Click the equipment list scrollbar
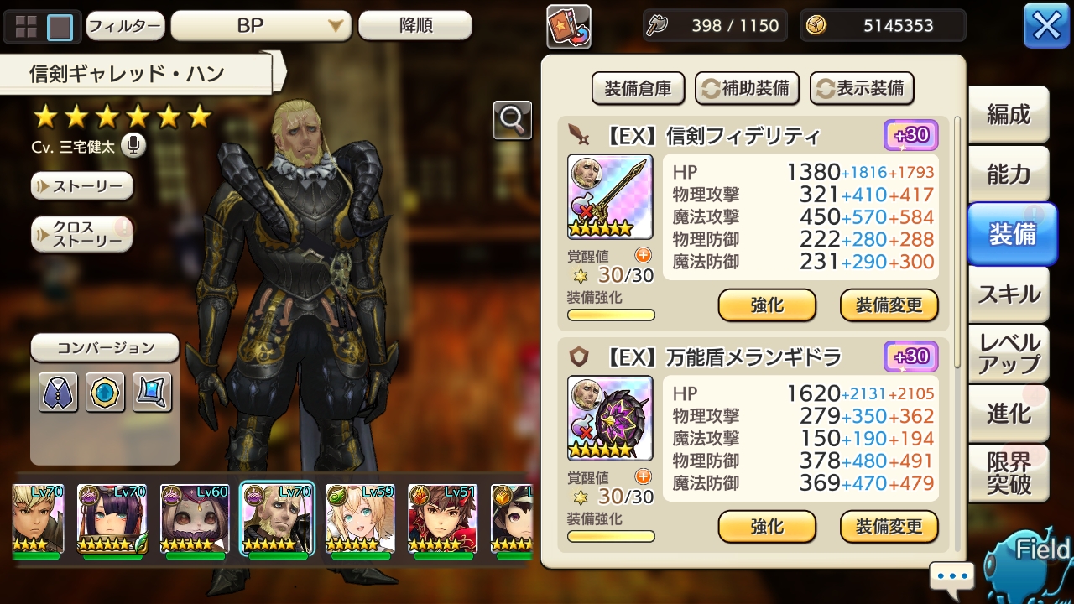This screenshot has height=604, width=1074. pos(958,243)
